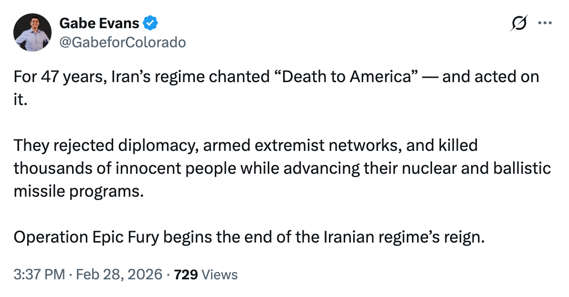
Task: Open the three-dot More options menu
Action: pos(544,23)
